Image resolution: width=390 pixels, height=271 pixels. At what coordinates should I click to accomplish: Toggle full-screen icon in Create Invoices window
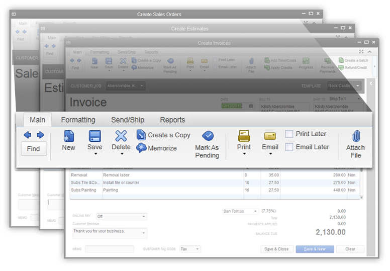pos(361,51)
